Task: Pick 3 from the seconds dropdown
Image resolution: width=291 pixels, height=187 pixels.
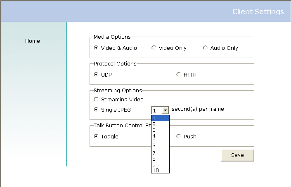Action: pos(160,130)
